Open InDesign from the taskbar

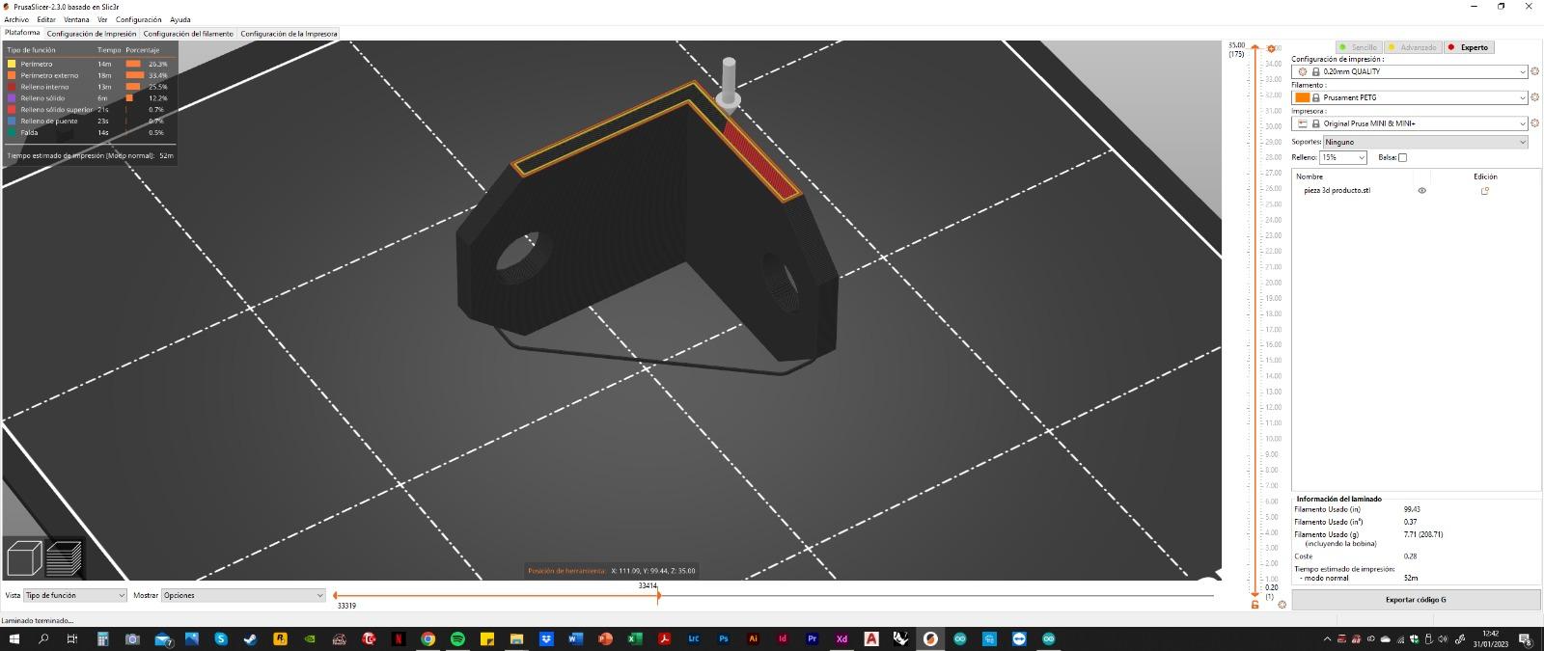click(783, 638)
